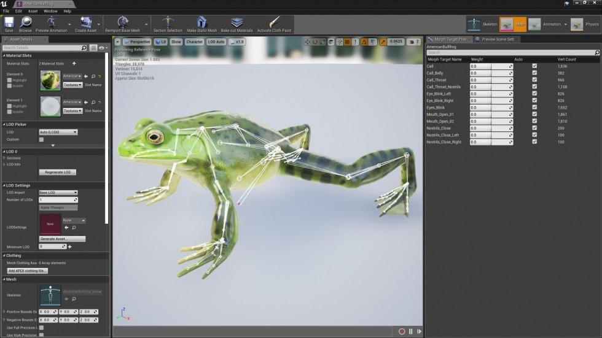Activate Section Selection tool
The height and width of the screenshot is (338, 602).
coord(168,24)
